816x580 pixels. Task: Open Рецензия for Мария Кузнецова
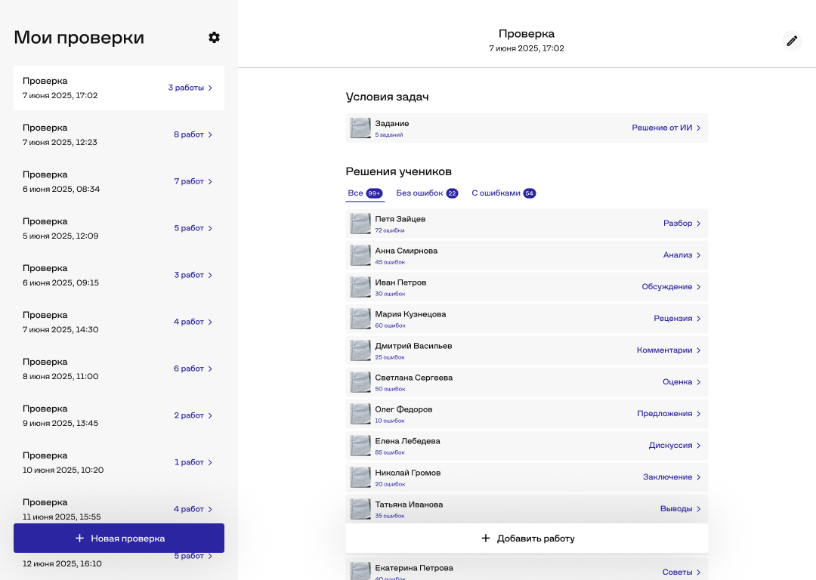point(672,318)
